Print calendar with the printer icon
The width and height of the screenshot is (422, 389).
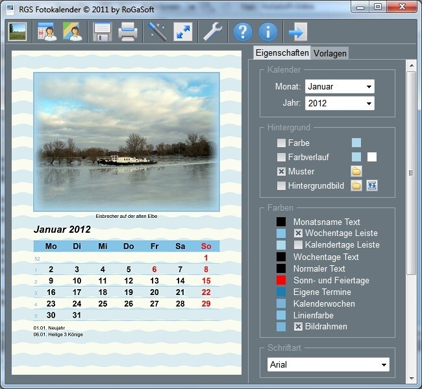128,32
